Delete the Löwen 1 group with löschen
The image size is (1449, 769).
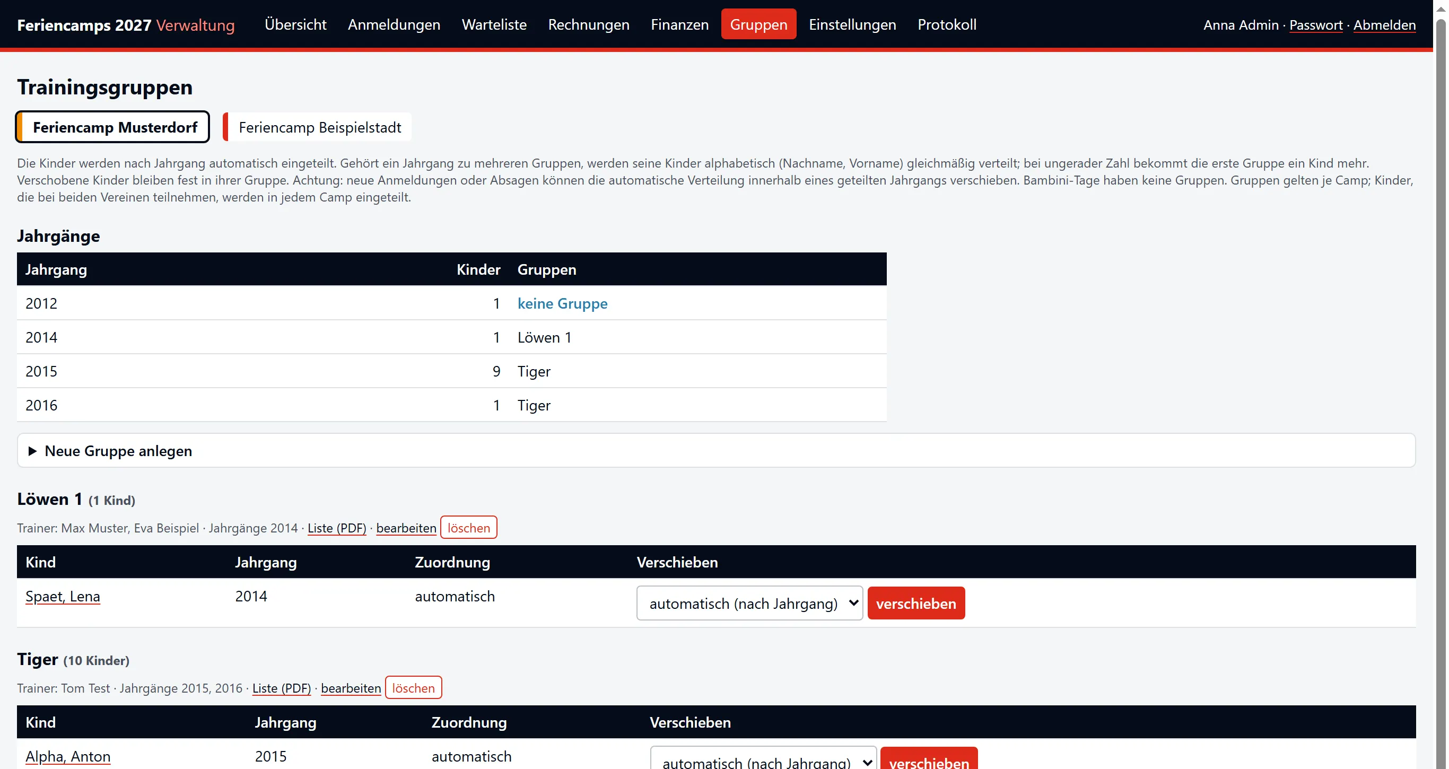pyautogui.click(x=468, y=528)
